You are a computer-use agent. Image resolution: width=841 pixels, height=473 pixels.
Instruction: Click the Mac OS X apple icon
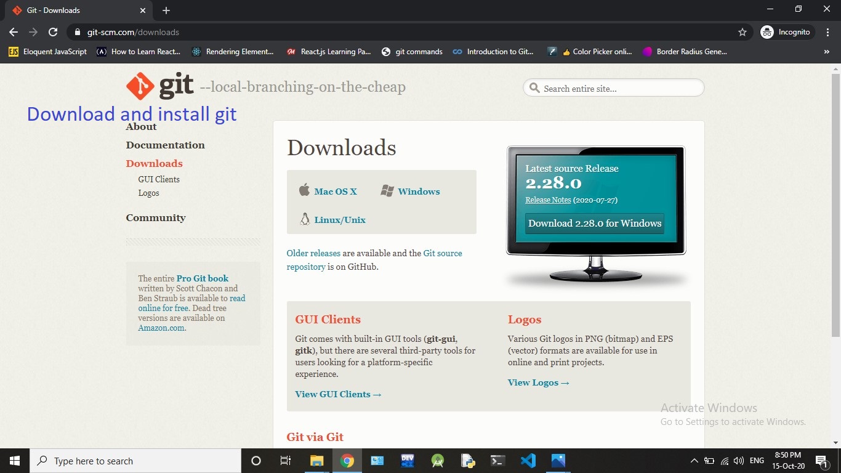304,190
